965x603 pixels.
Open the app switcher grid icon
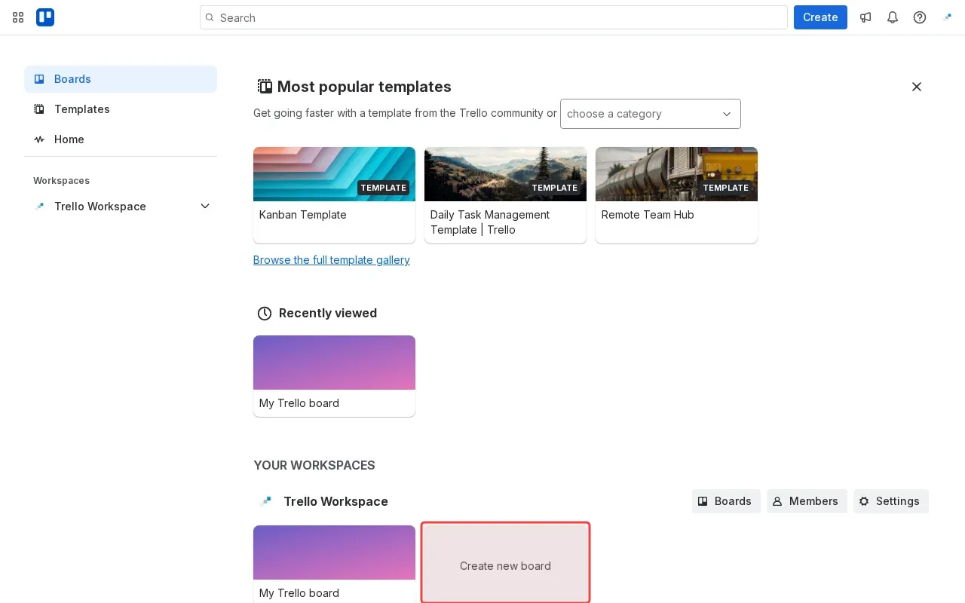coord(17,17)
